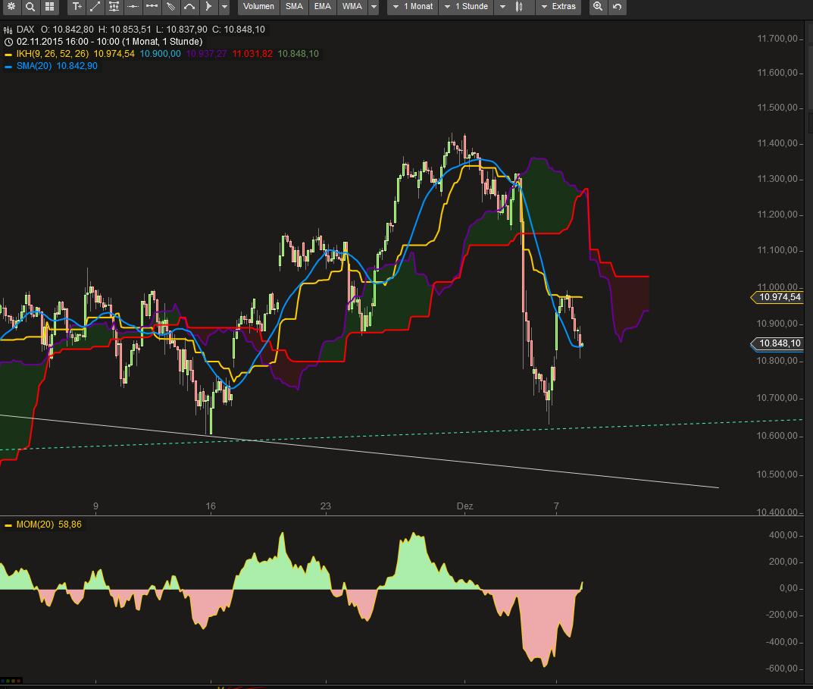The height and width of the screenshot is (689, 813).
Task: Toggle the Volumen indicator
Action: coord(258,7)
